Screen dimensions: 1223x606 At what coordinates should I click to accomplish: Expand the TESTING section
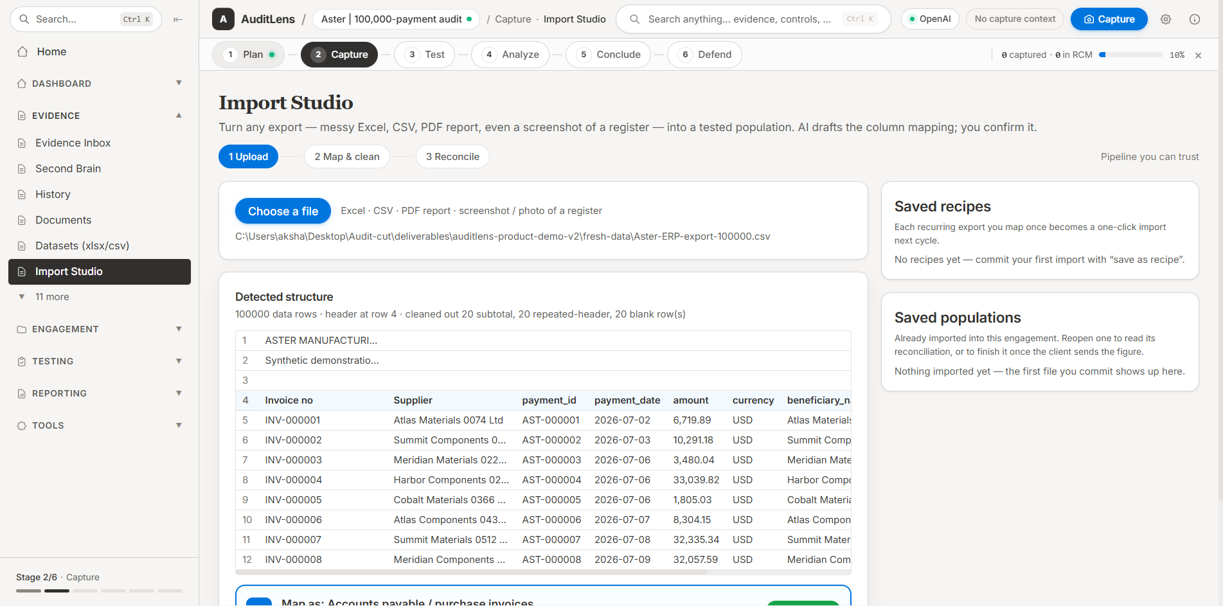click(100, 361)
